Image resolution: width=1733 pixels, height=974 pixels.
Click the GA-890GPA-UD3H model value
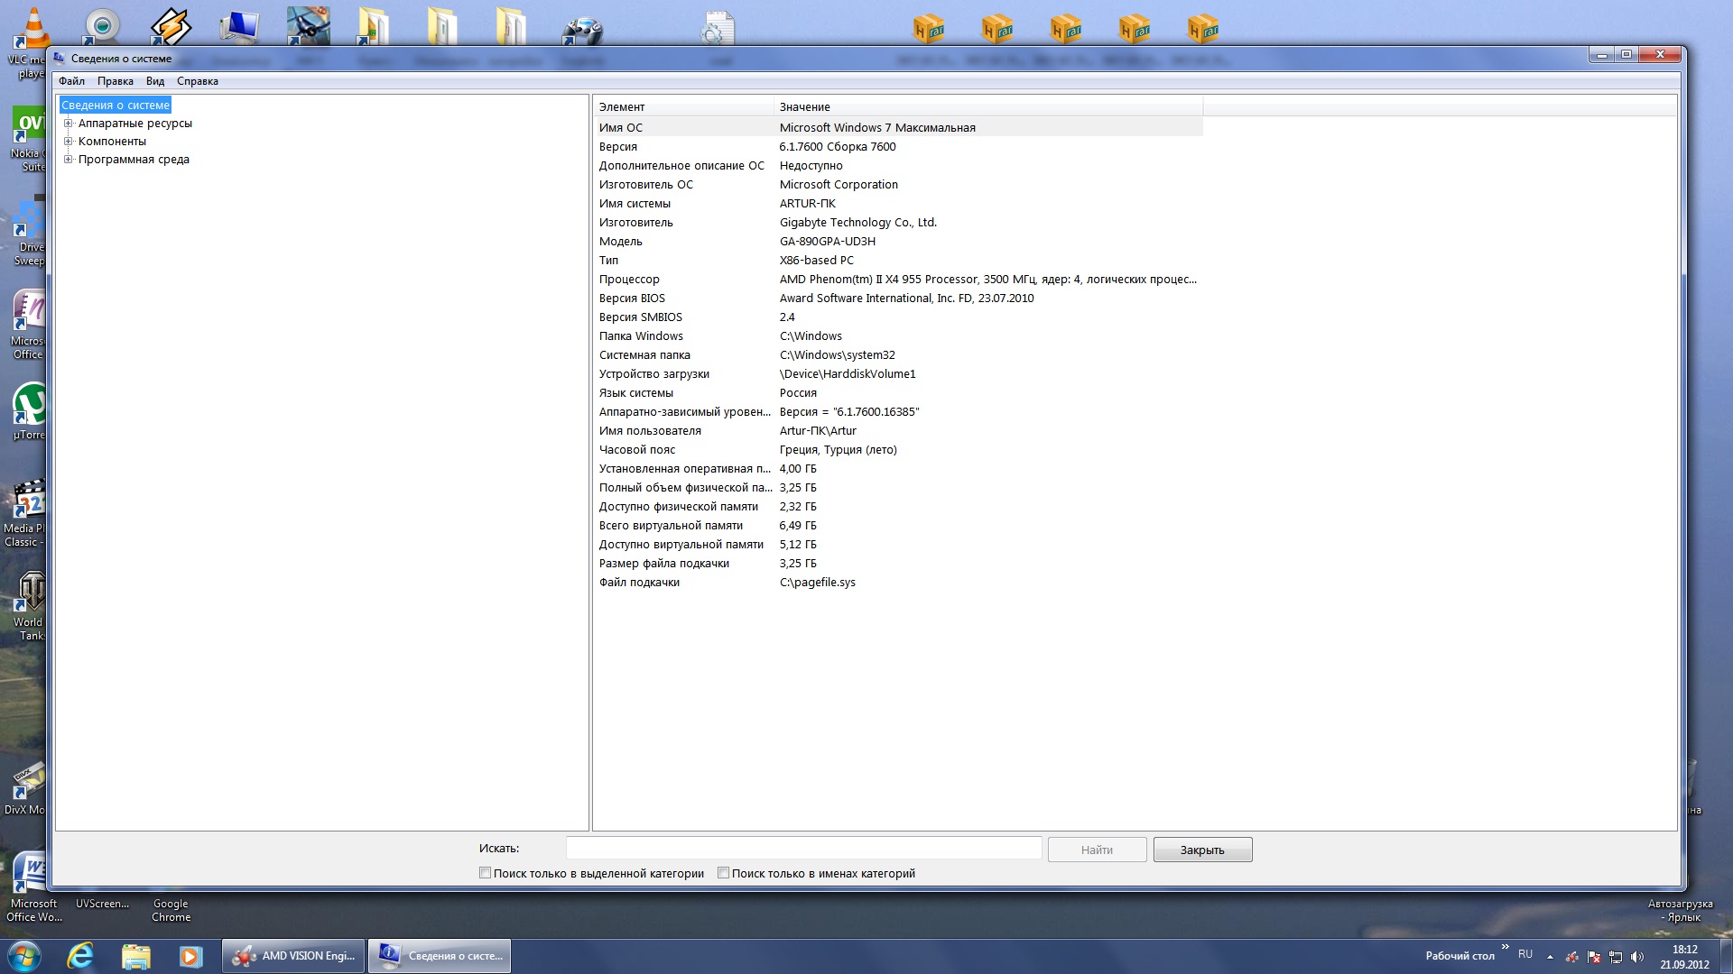[x=828, y=241]
